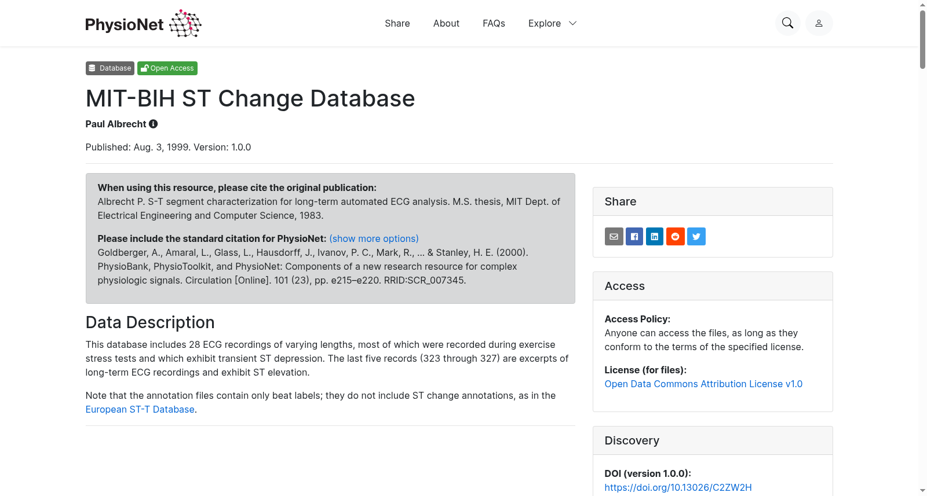Click the Access Policy label

click(x=637, y=319)
